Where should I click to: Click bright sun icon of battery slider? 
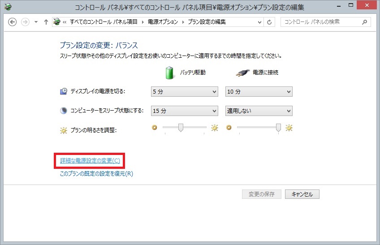(215, 128)
